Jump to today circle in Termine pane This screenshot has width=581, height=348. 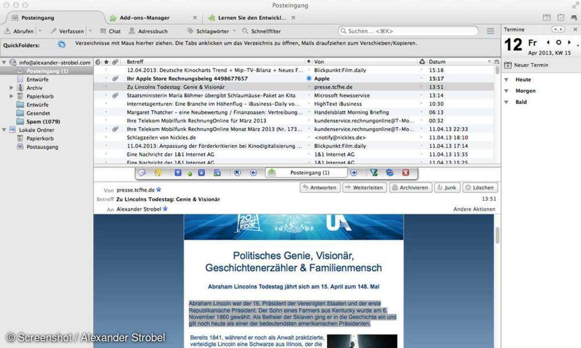(x=558, y=43)
